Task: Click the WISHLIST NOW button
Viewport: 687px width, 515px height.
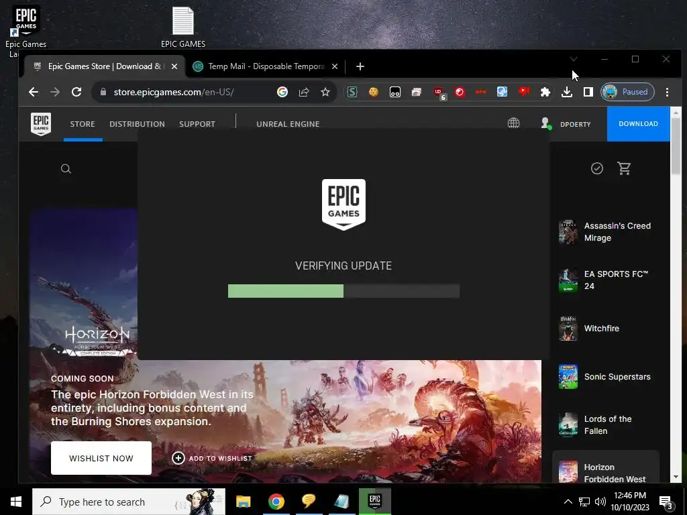Action: click(x=101, y=458)
